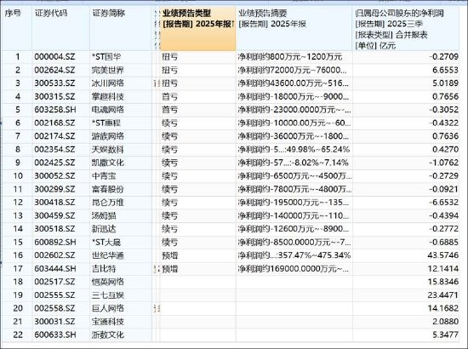The height and width of the screenshot is (349, 468).
Task: Click net profit value 23.4471
Action: [x=443, y=295]
